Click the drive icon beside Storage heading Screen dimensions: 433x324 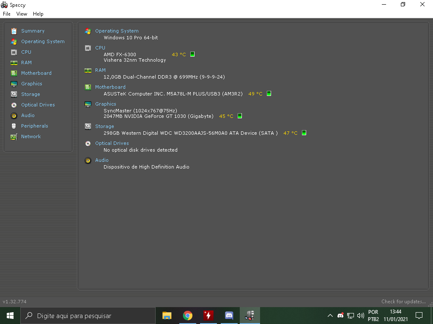88,126
